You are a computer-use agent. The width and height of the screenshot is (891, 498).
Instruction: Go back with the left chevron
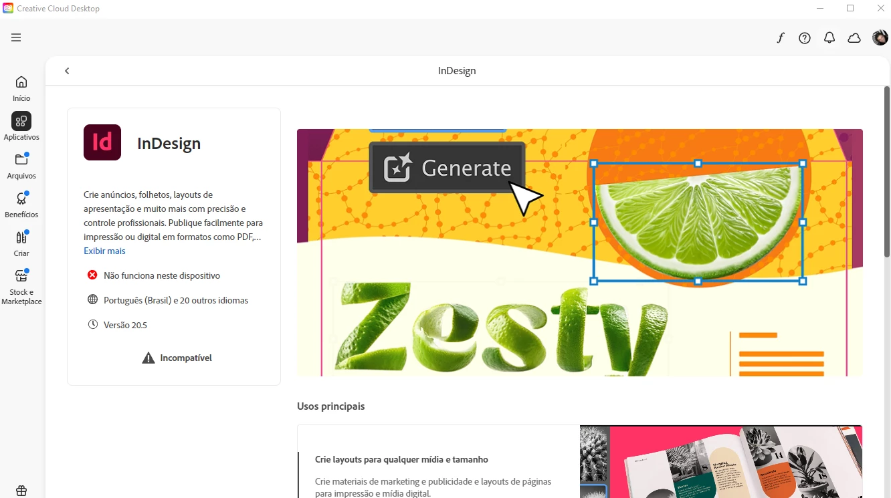point(67,71)
